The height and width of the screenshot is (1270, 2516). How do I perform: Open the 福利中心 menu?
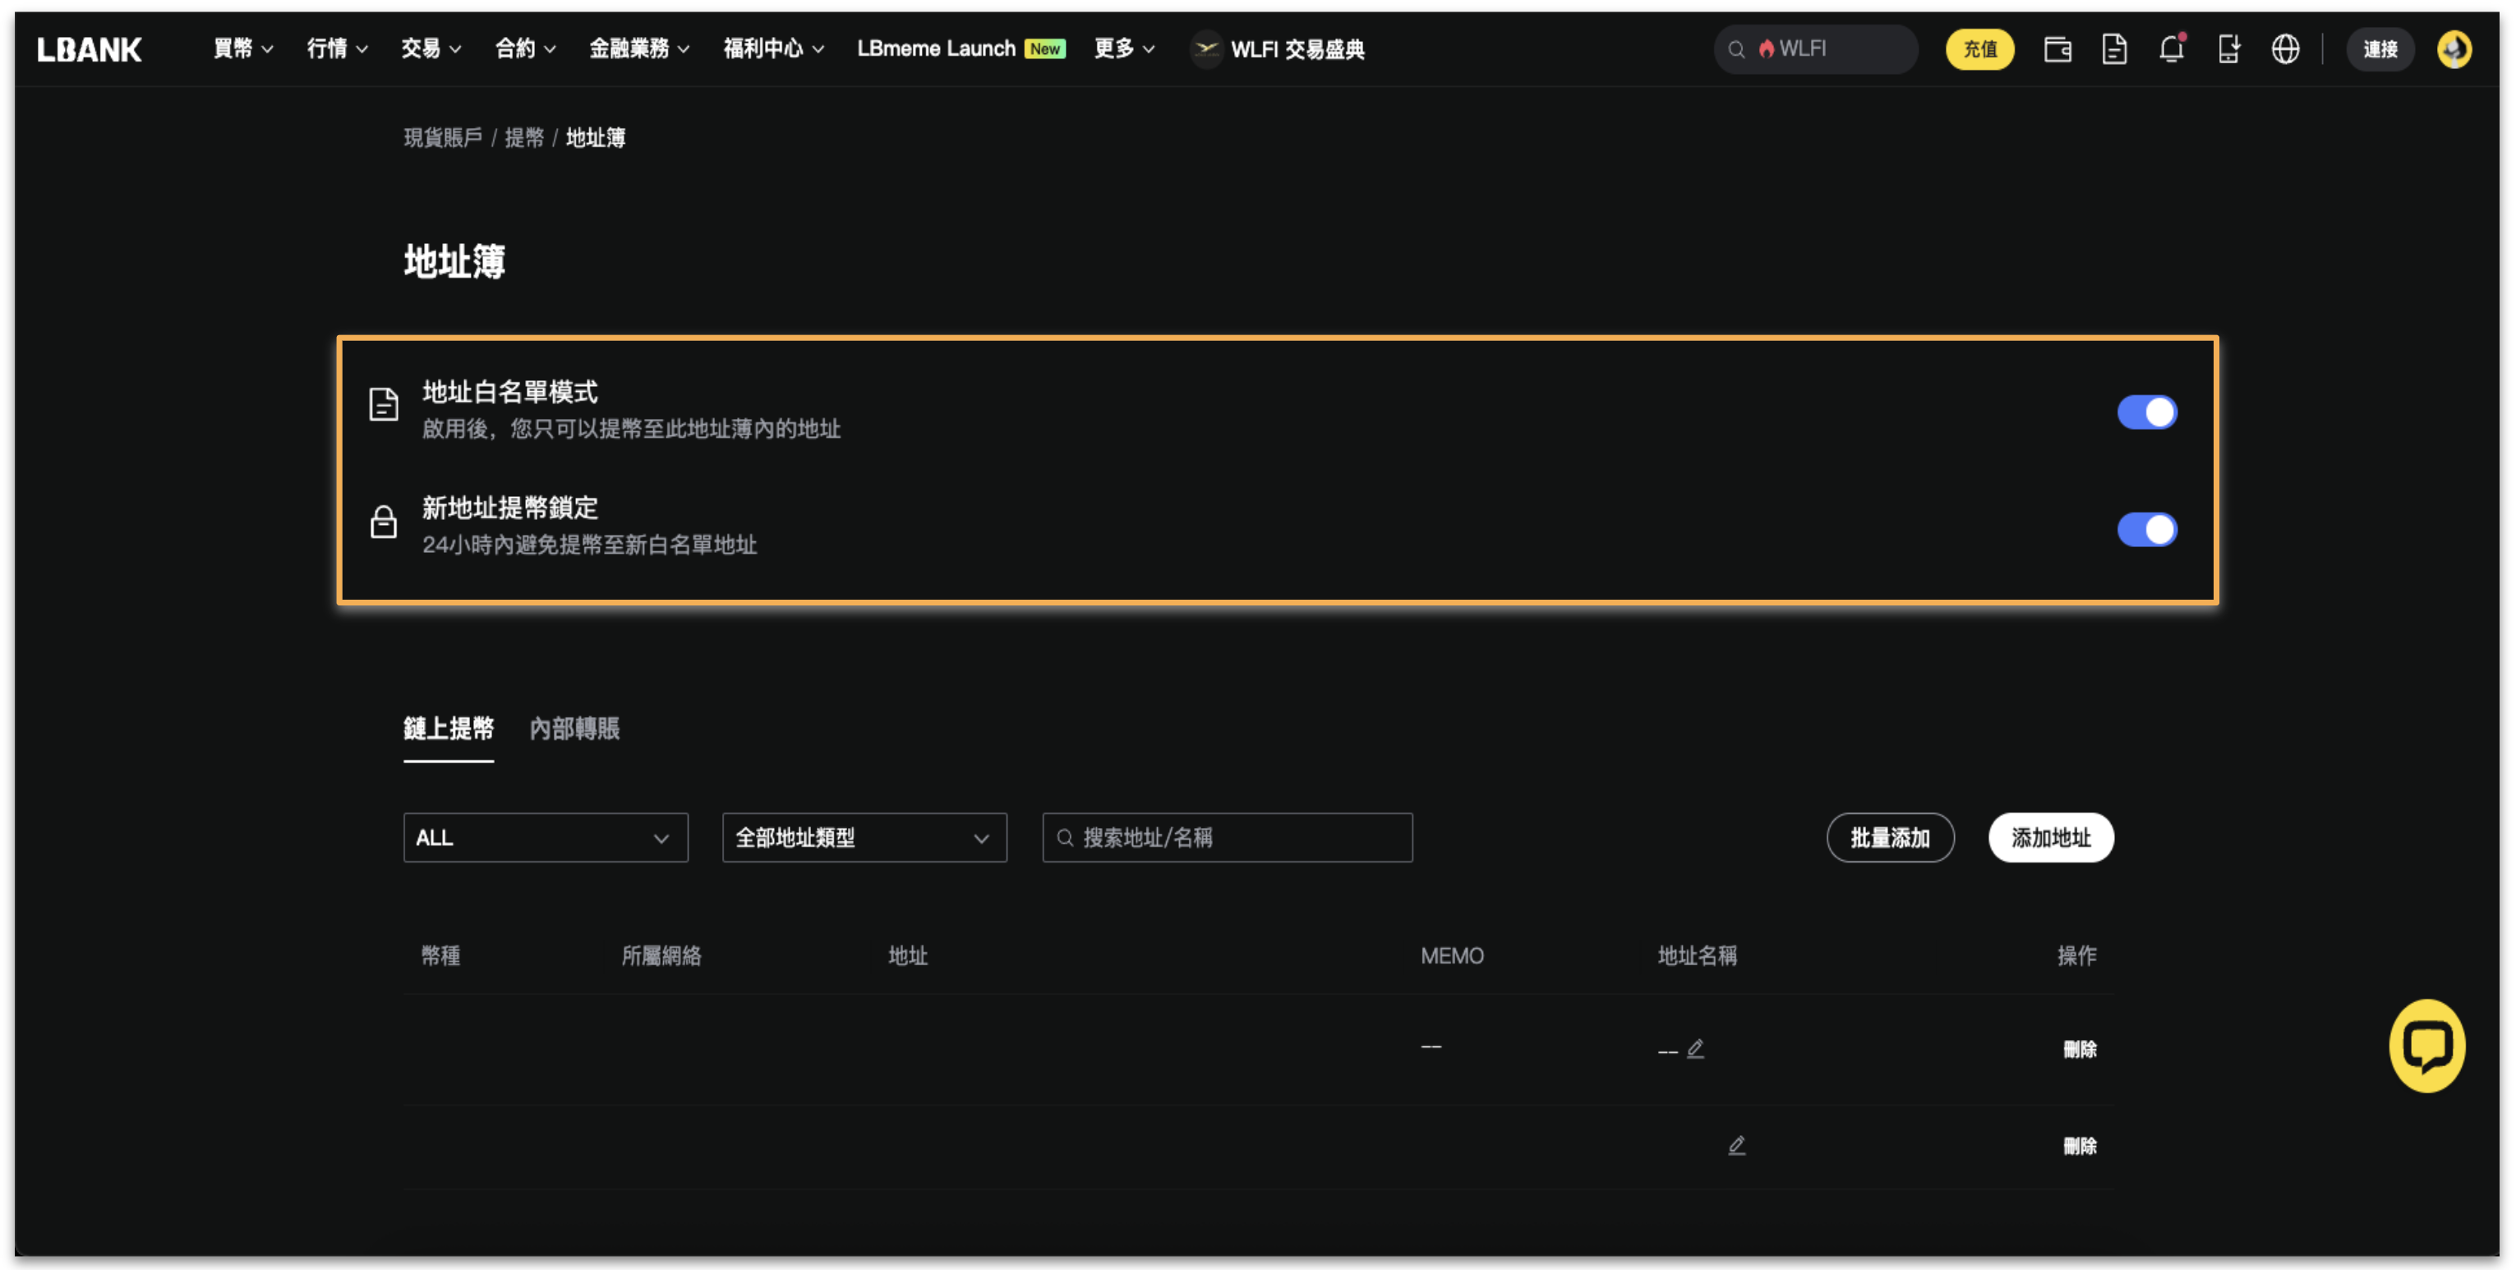[772, 48]
